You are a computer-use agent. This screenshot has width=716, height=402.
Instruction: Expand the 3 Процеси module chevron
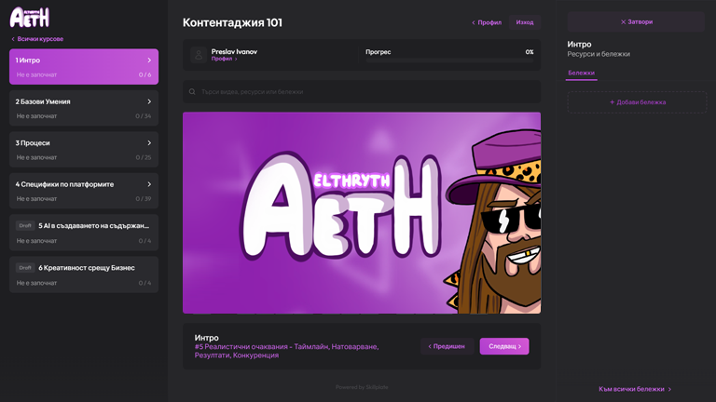click(149, 143)
